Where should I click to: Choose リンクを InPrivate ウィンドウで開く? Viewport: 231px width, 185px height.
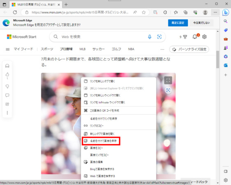point(118,102)
